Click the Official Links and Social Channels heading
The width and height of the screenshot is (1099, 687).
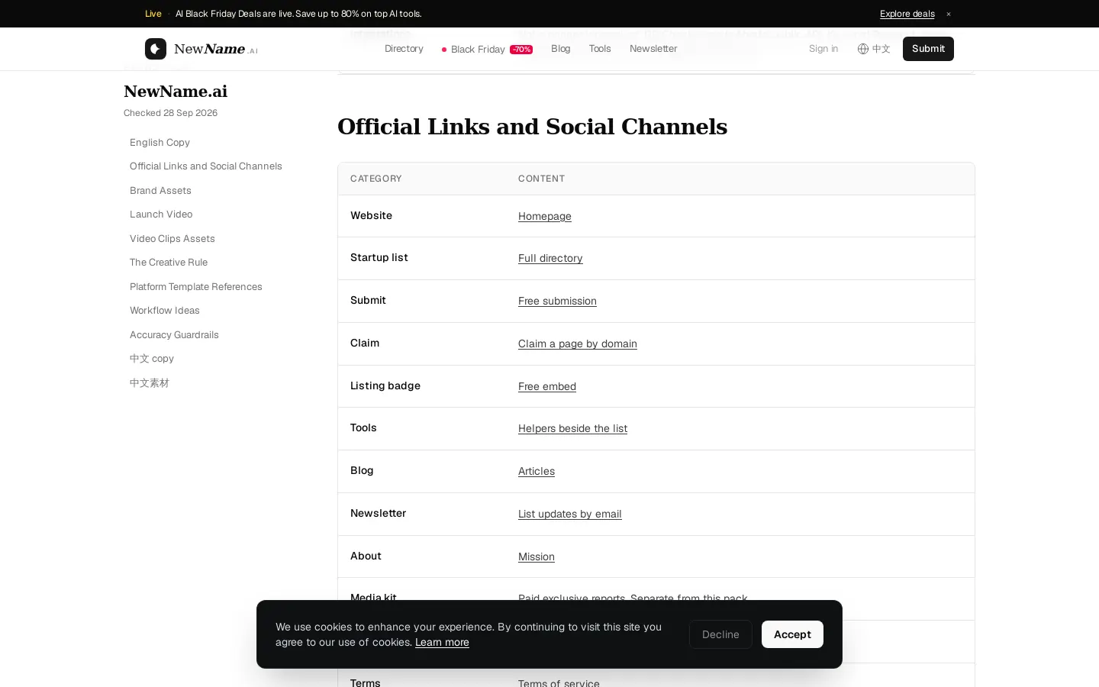(x=533, y=127)
